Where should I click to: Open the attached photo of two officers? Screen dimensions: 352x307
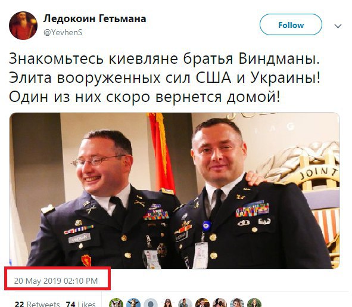tap(175, 191)
